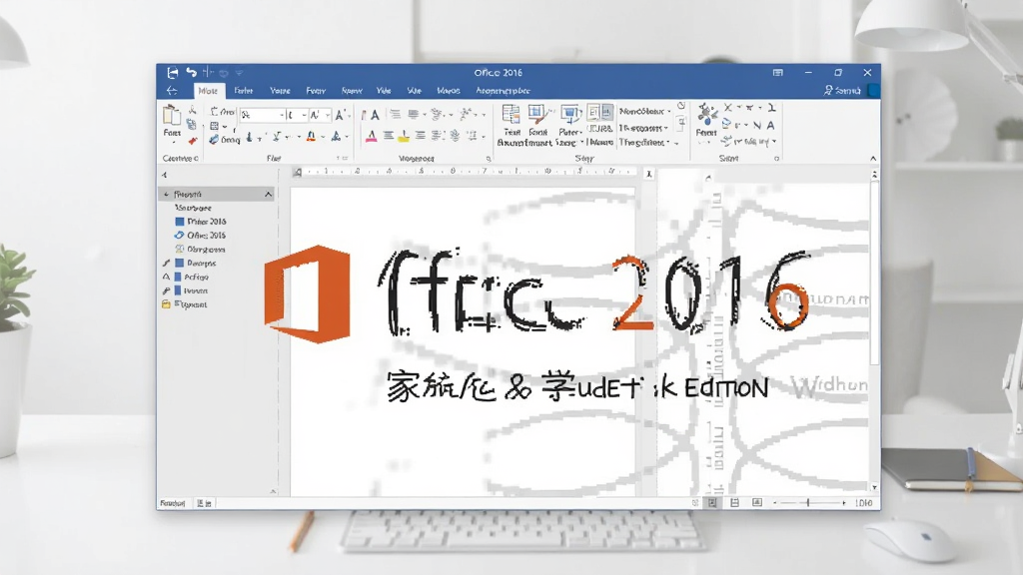Select the second item under the navigation header
This screenshot has height=575, width=1023.
pos(200,222)
